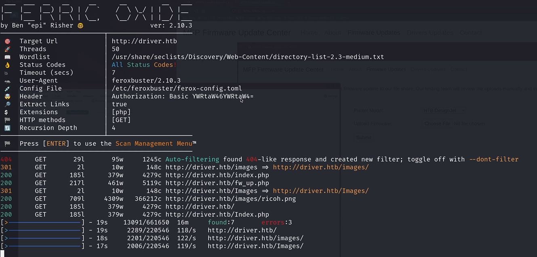Click the [GET] HTTP methods value
The height and width of the screenshot is (257, 537).
pyautogui.click(x=121, y=120)
